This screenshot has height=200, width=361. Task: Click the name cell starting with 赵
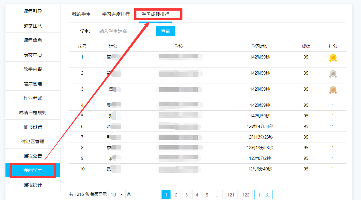(x=114, y=126)
